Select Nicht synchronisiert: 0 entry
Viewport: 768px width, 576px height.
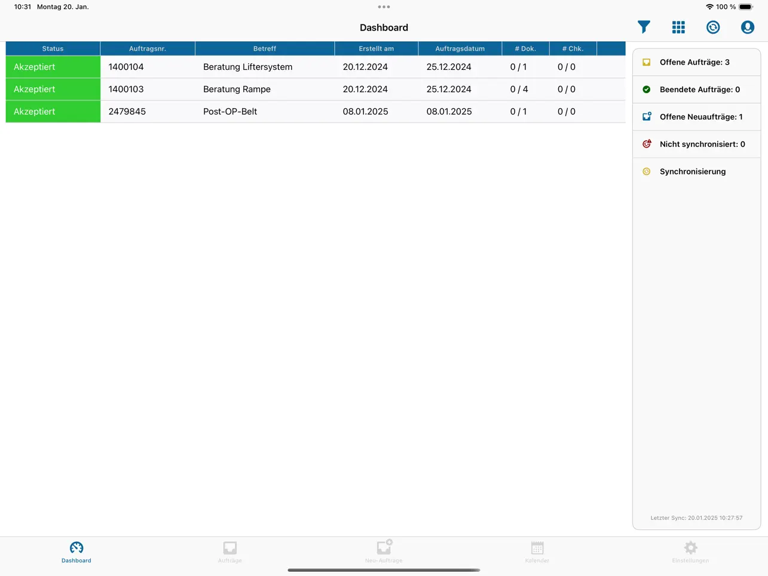697,144
